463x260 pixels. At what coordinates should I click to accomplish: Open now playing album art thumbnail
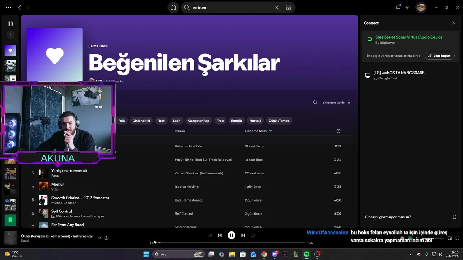[x=10, y=238]
